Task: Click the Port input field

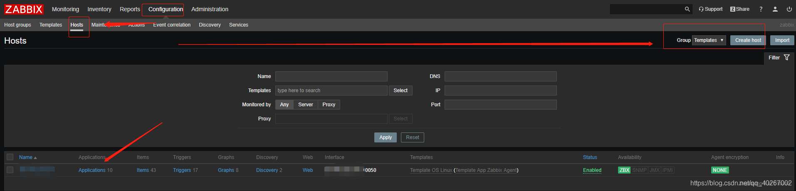Action: [x=501, y=105]
